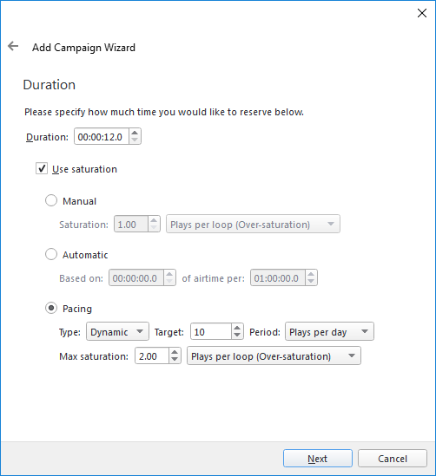This screenshot has height=476, width=436.
Task: Close the Add Campaign Wizard window
Action: 422,13
